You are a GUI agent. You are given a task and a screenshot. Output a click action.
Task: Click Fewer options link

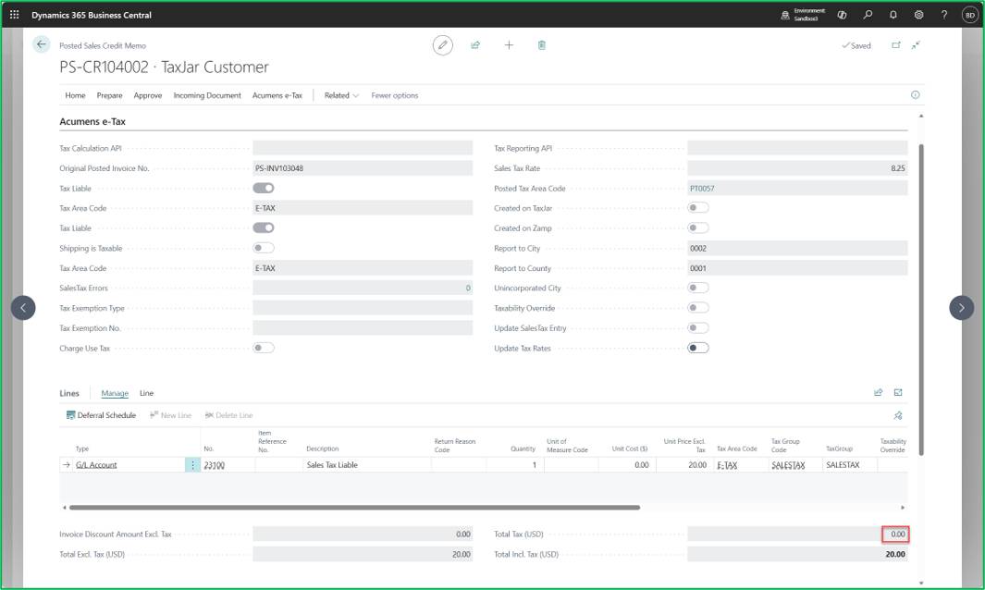click(x=395, y=95)
